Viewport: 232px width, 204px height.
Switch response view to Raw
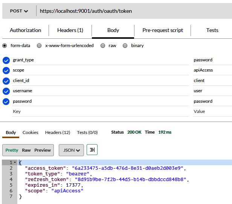click(x=26, y=150)
